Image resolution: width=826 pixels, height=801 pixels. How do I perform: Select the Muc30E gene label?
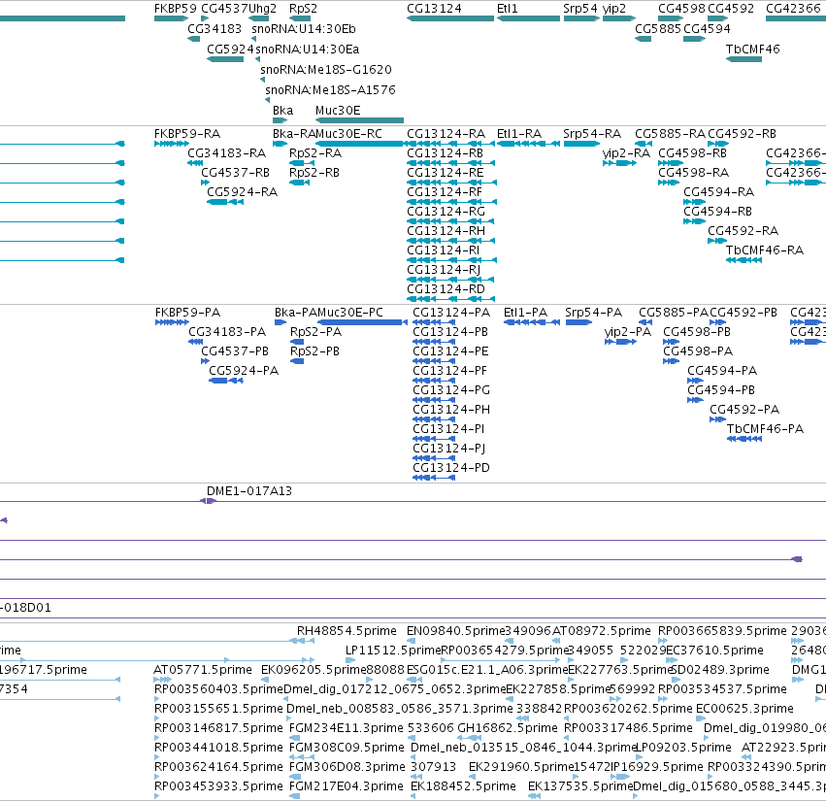(x=338, y=111)
